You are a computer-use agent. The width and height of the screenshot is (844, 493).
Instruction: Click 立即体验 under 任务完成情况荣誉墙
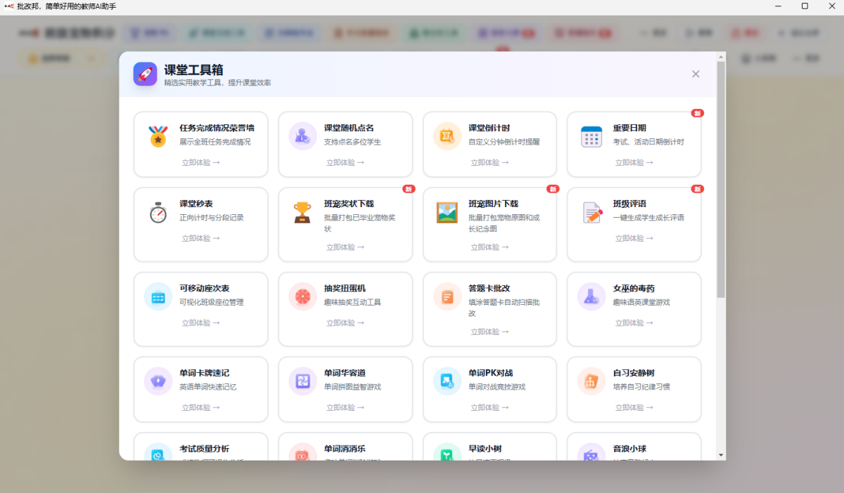(x=200, y=162)
